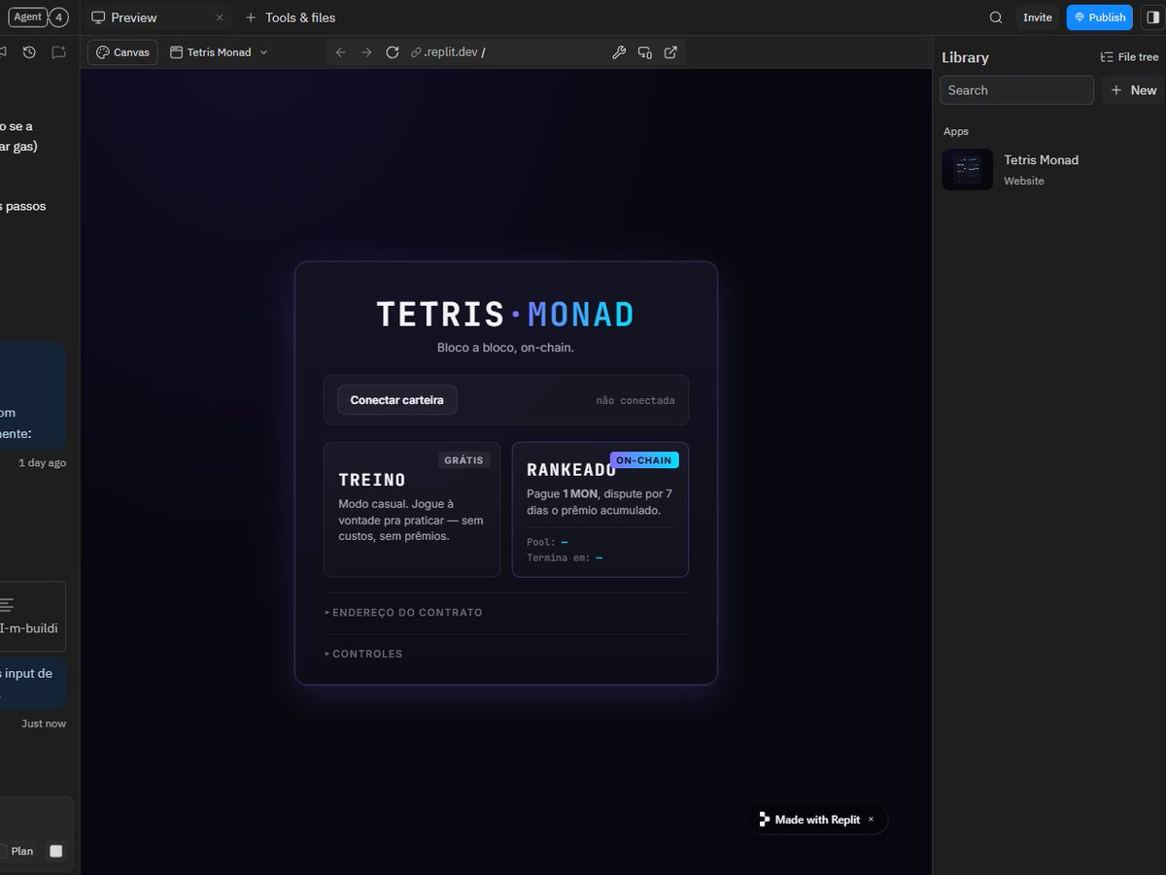Start a new chat with plus-bubble icon
Screen dimensions: 1166x875
58,52
